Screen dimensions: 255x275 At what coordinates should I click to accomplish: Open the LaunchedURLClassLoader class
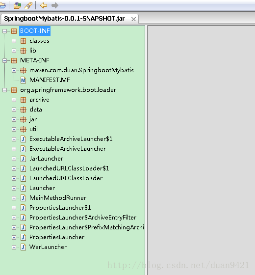pyautogui.click(x=66, y=178)
